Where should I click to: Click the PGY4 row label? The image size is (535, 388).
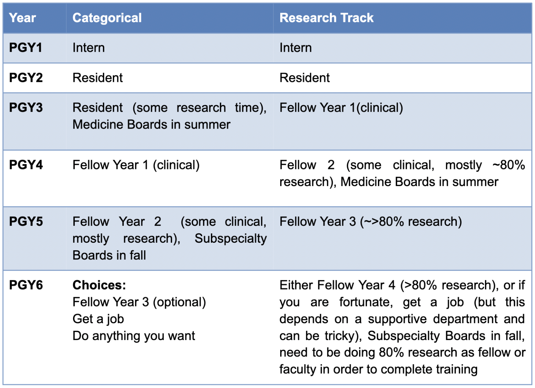click(26, 165)
